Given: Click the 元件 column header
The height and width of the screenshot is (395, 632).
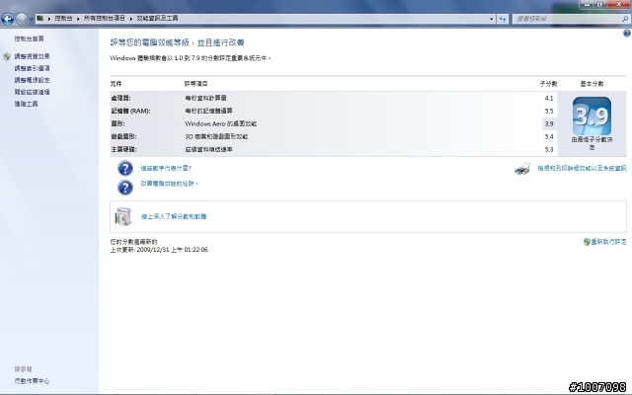Looking at the screenshot, I should 116,84.
